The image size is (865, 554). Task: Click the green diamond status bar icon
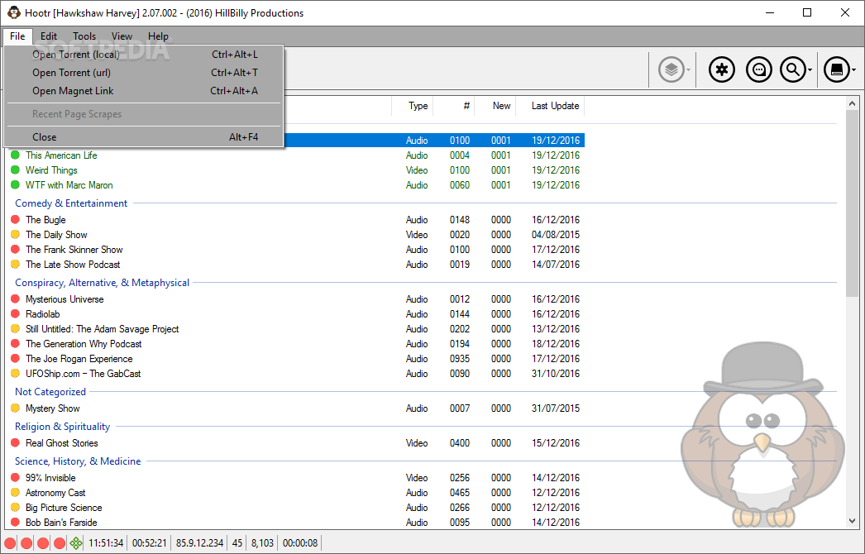click(76, 543)
